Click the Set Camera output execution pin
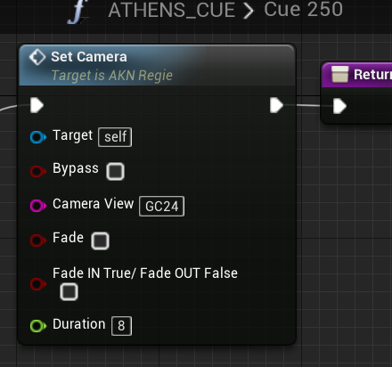 pos(276,105)
